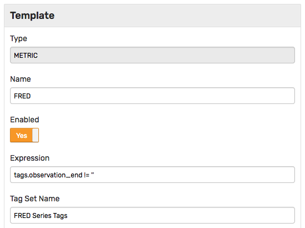Click the METRIC text in Type
305x228 pixels.
coord(26,56)
